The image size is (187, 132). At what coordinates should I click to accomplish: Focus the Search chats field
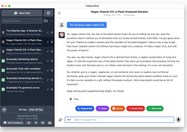click(22, 21)
